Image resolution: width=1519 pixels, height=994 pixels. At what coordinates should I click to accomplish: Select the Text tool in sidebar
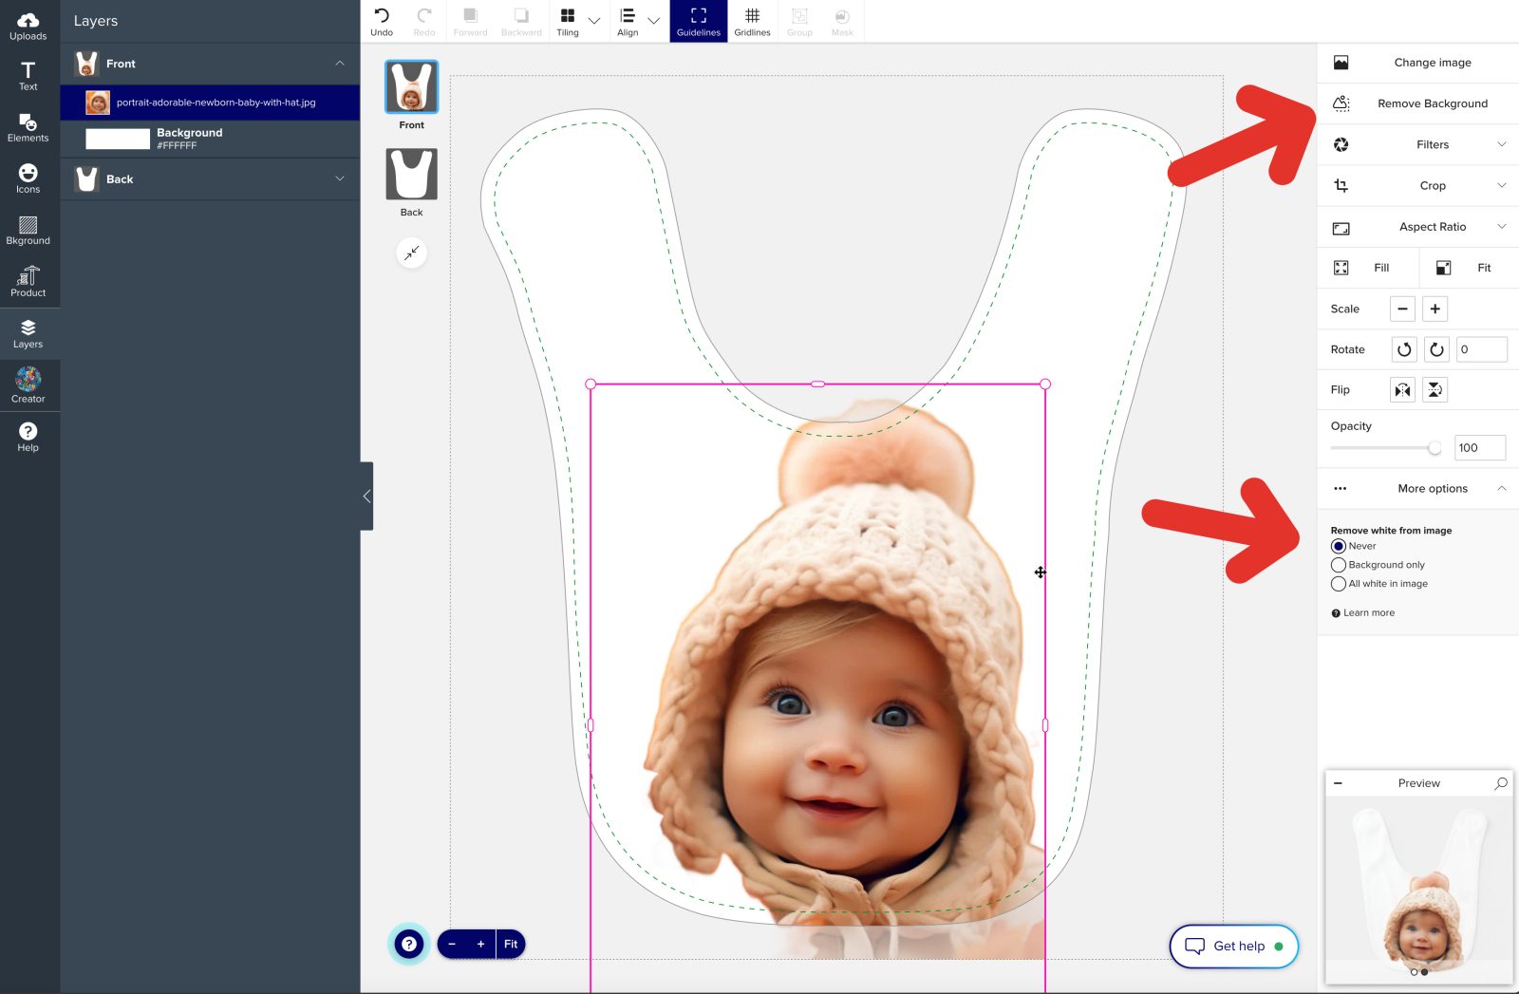pyautogui.click(x=28, y=76)
